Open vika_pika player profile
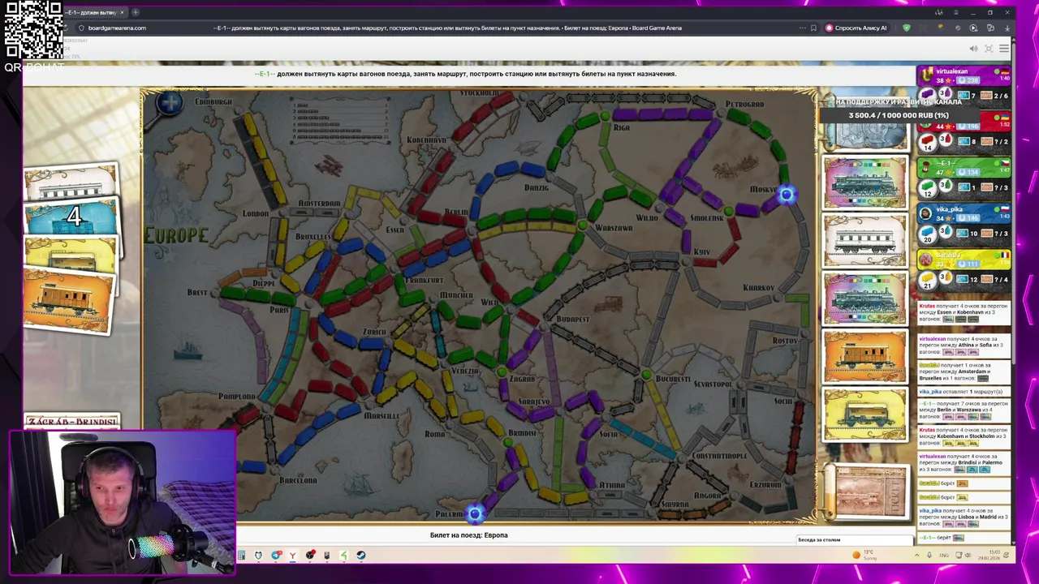The image size is (1039, 584). (949, 209)
